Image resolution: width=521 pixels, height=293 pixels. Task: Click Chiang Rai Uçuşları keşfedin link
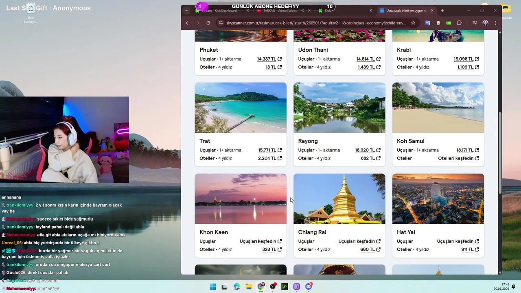[357, 241]
